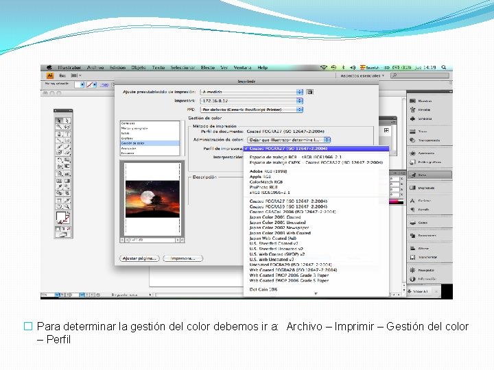This screenshot has width=494, height=370.
Task: Choose U.S. Web Uncoated v2 profile
Action: click(272, 260)
